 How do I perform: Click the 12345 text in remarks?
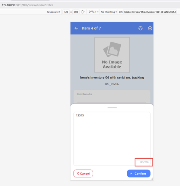tap(80, 115)
